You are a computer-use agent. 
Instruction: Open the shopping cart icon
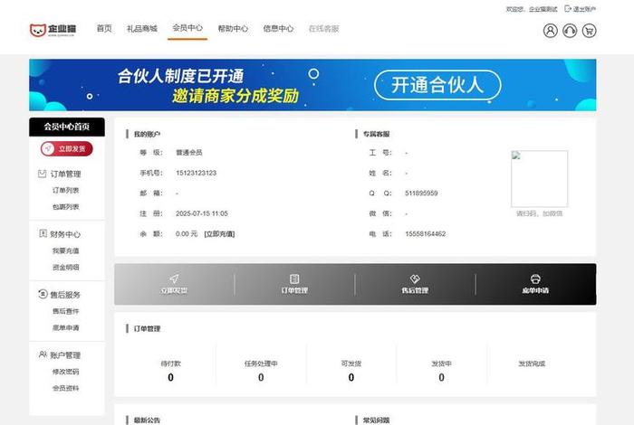coord(589,31)
